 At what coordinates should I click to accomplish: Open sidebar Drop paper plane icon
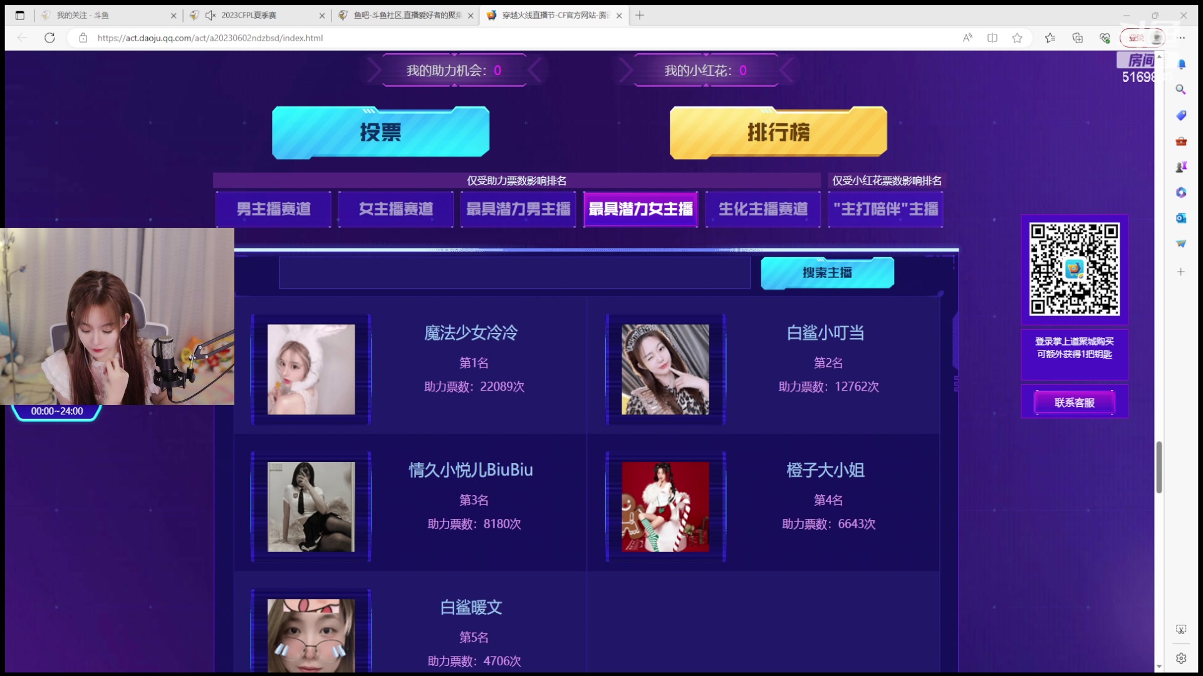(1181, 243)
